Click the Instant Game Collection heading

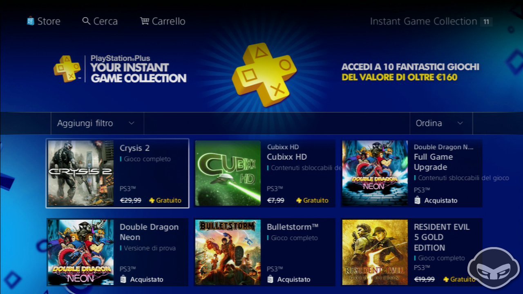click(x=424, y=22)
